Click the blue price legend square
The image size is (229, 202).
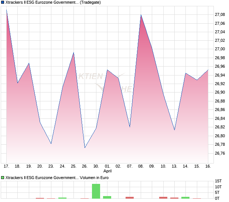3,2
